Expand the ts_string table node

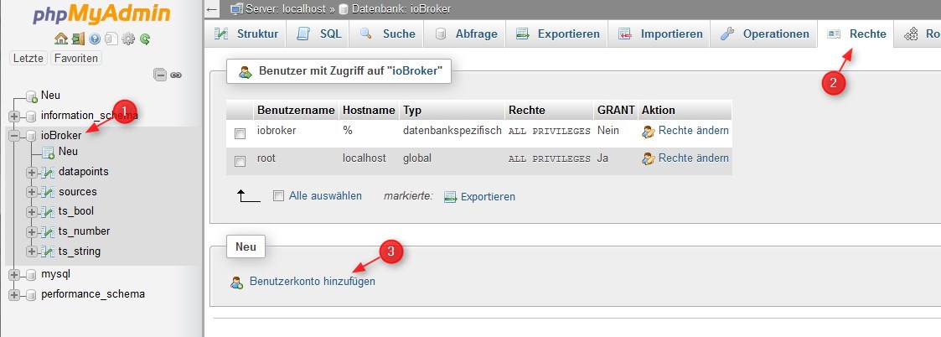[x=32, y=251]
